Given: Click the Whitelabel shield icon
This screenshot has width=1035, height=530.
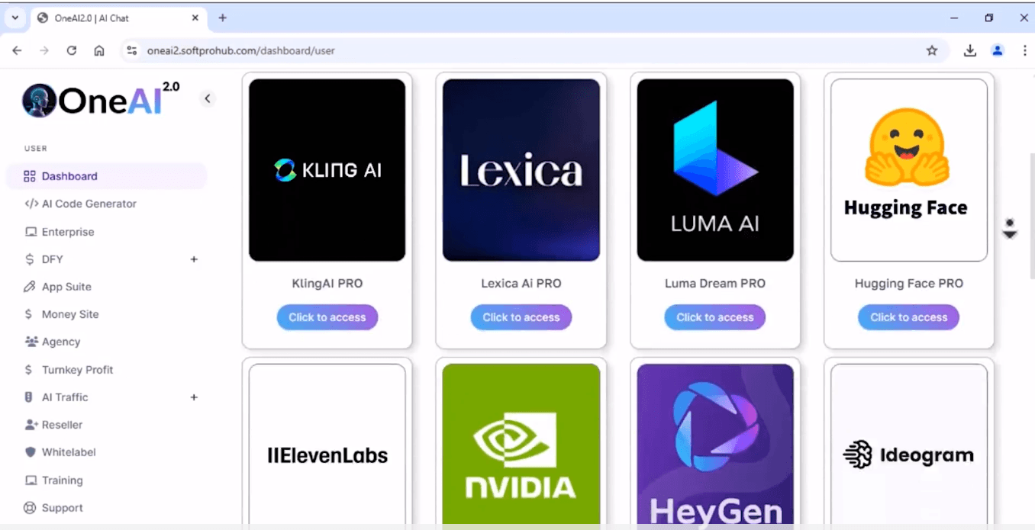Looking at the screenshot, I should pos(31,452).
